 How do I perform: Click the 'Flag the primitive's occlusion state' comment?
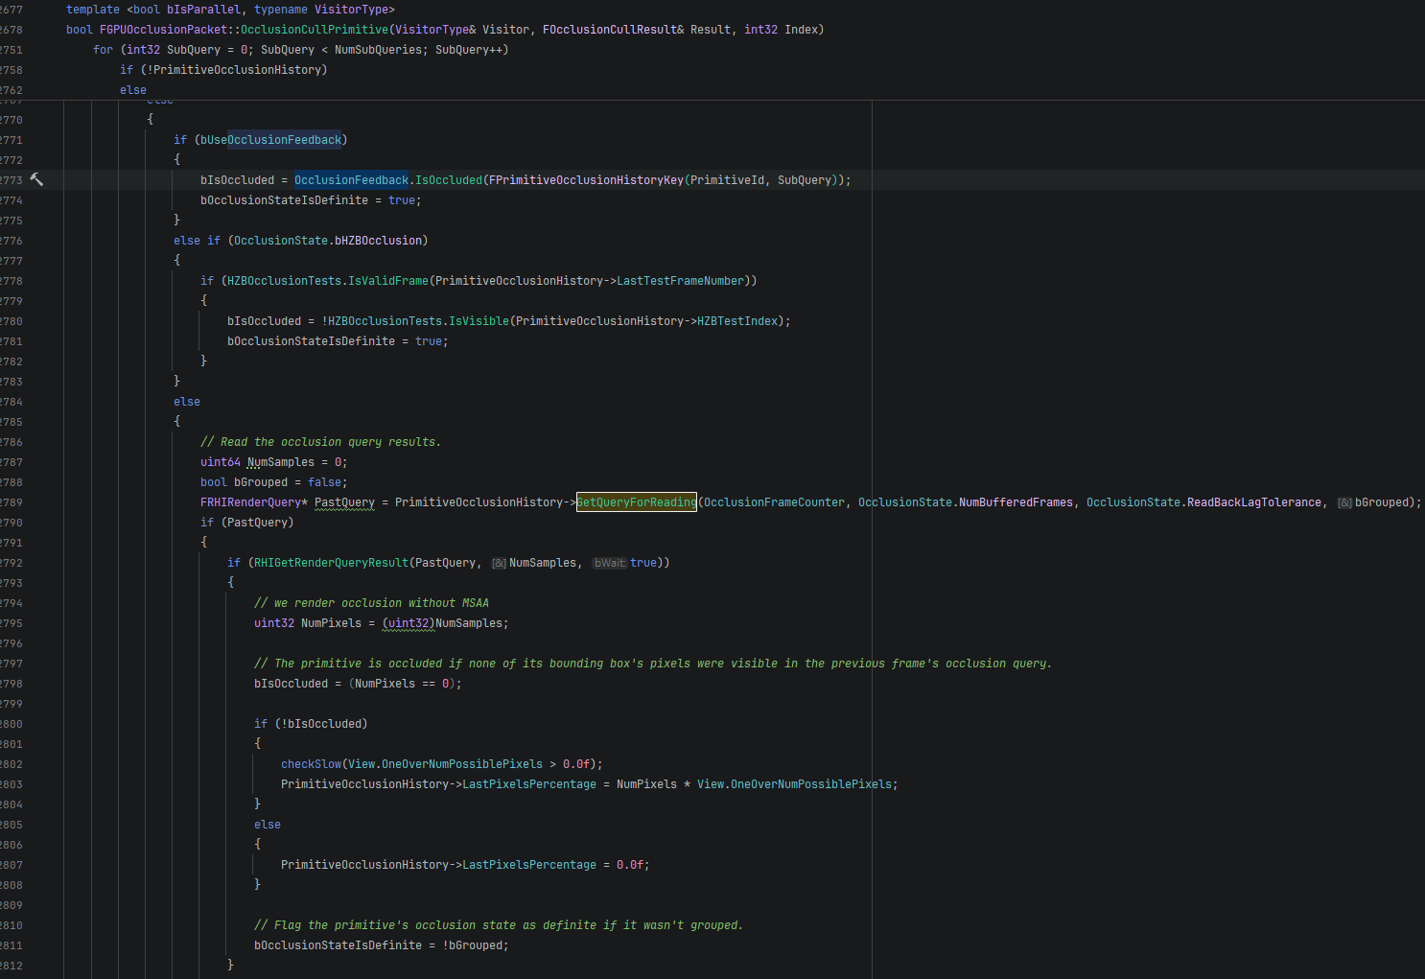(x=498, y=925)
